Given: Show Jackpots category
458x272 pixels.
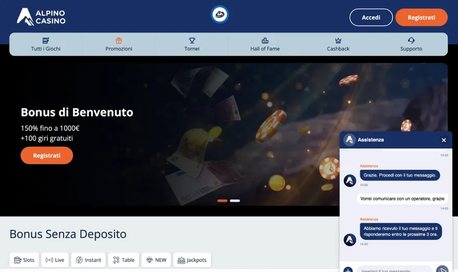Looking at the screenshot, I should pyautogui.click(x=192, y=260).
